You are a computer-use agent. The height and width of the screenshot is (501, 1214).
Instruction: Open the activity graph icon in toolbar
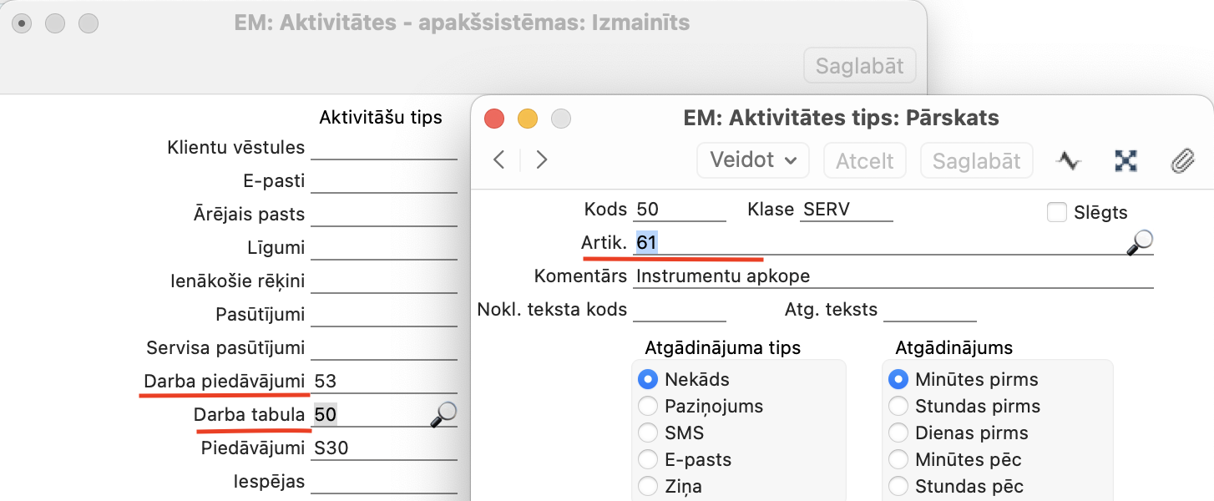(1069, 160)
